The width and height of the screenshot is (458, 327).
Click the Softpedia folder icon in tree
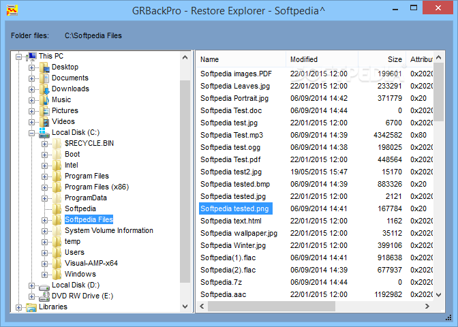point(57,209)
